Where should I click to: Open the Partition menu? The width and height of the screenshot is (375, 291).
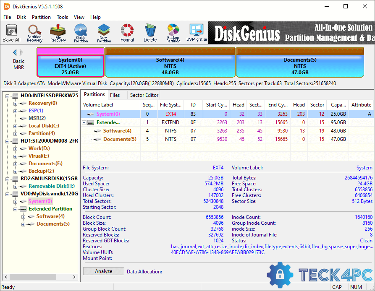pos(41,17)
